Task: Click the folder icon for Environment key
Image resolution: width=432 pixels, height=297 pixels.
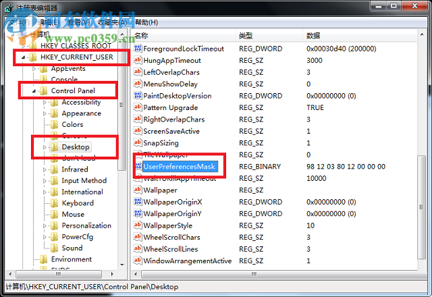Action: tap(43, 259)
